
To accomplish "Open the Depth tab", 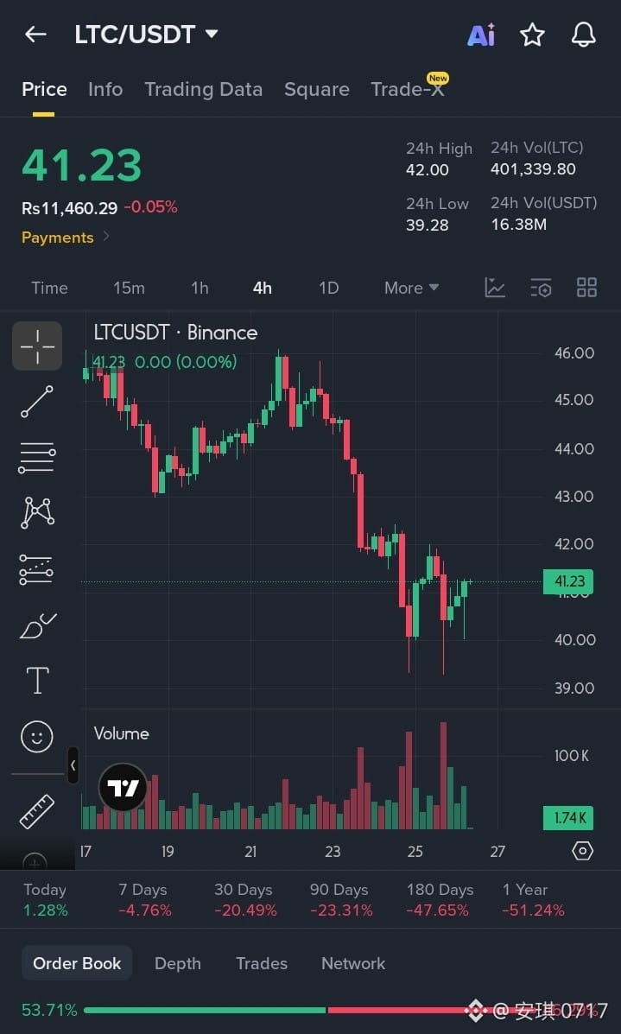I will (177, 963).
